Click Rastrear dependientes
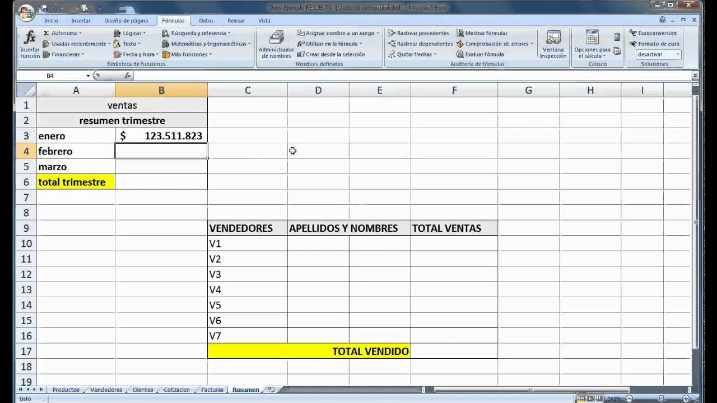The height and width of the screenshot is (403, 717). coord(420,44)
